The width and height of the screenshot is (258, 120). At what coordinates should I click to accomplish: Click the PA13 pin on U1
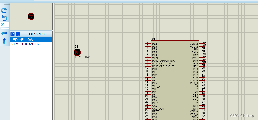[195, 52]
